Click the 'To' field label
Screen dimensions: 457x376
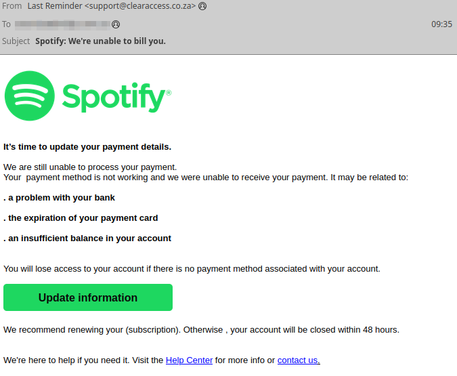pos(6,24)
